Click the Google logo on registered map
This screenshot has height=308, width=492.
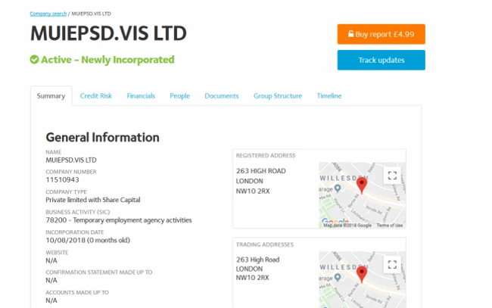[335, 221]
